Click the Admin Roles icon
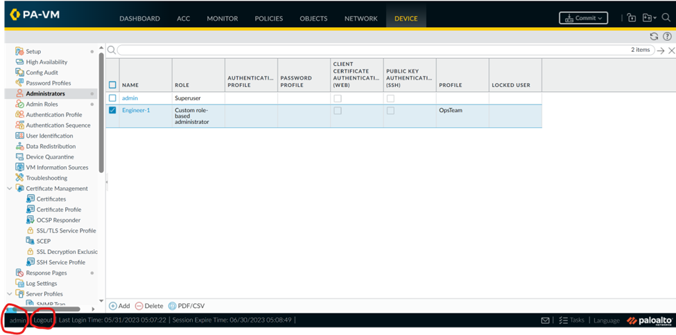676x335 pixels. [19, 105]
